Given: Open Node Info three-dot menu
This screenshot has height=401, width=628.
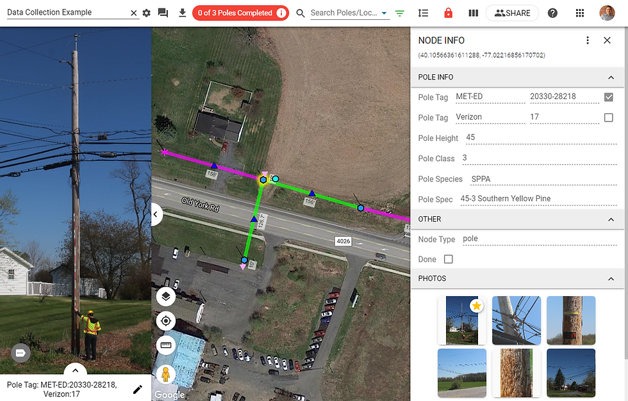Looking at the screenshot, I should pos(588,40).
